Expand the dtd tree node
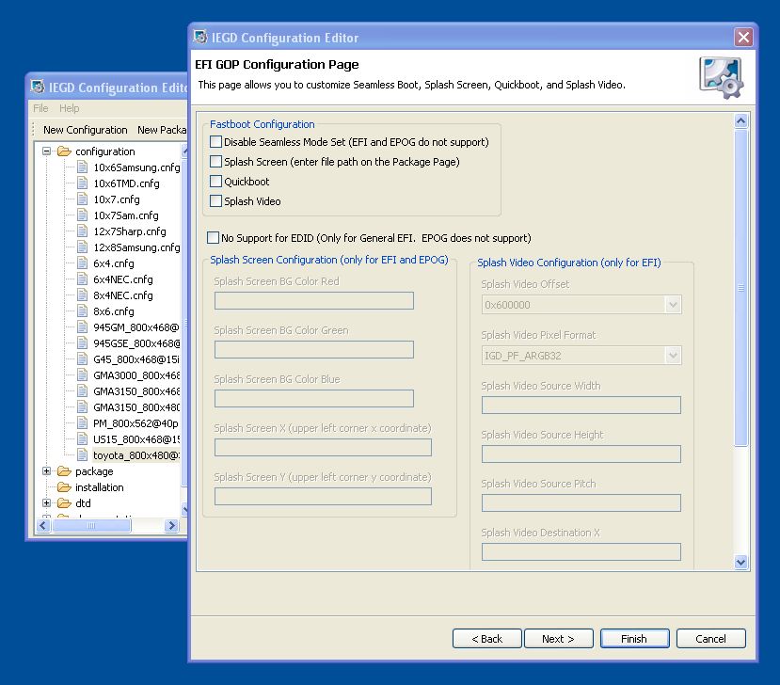Image resolution: width=780 pixels, height=685 pixels. tap(47, 503)
